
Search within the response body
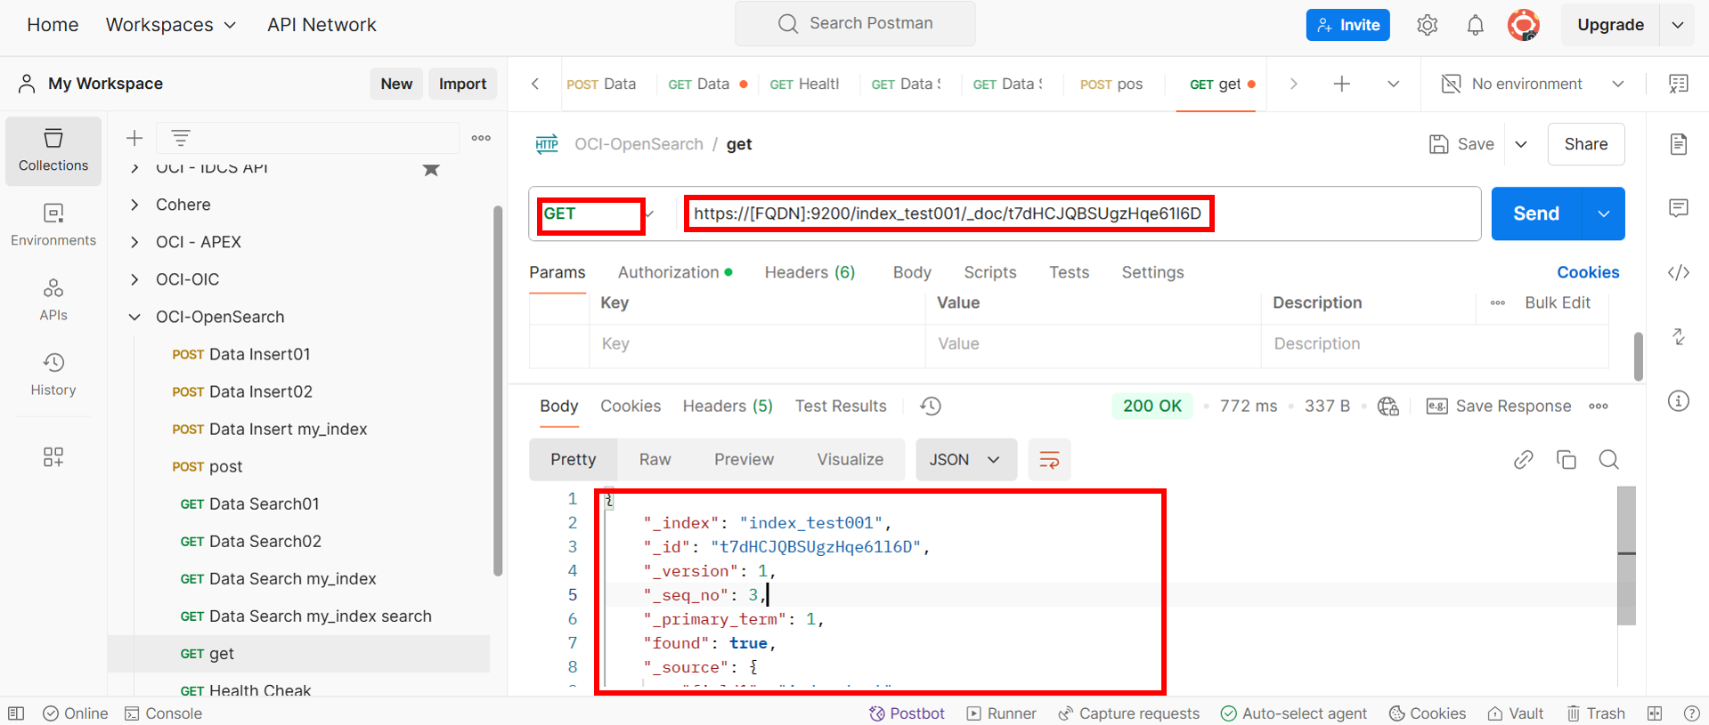1608,459
